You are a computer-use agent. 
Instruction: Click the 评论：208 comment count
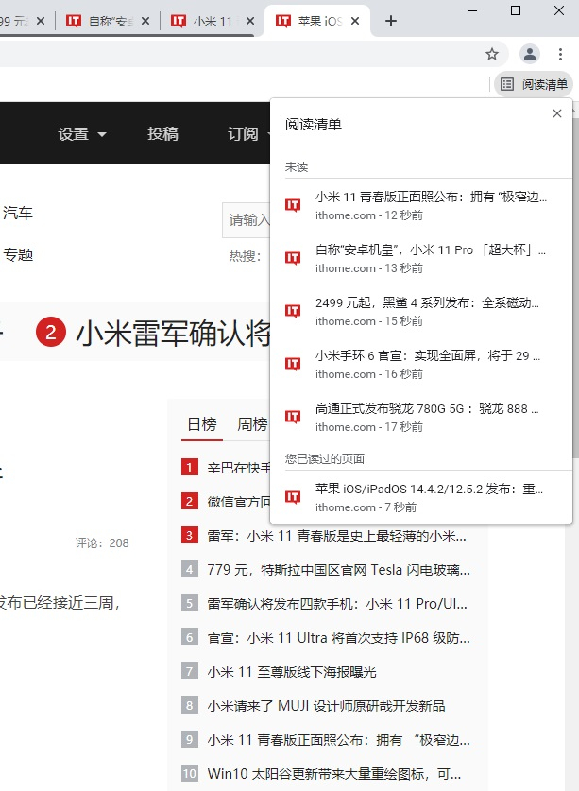(102, 542)
